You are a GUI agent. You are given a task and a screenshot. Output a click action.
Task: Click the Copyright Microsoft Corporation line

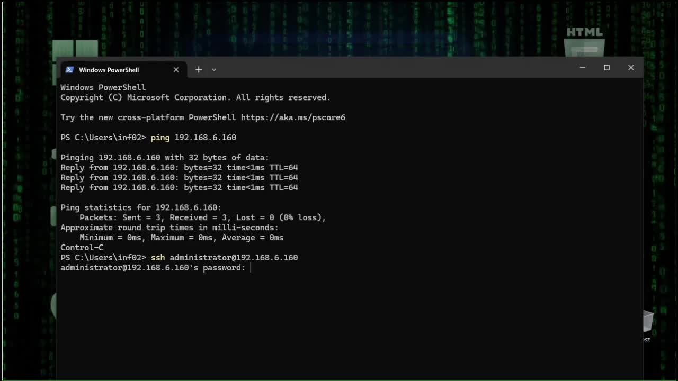195,97
